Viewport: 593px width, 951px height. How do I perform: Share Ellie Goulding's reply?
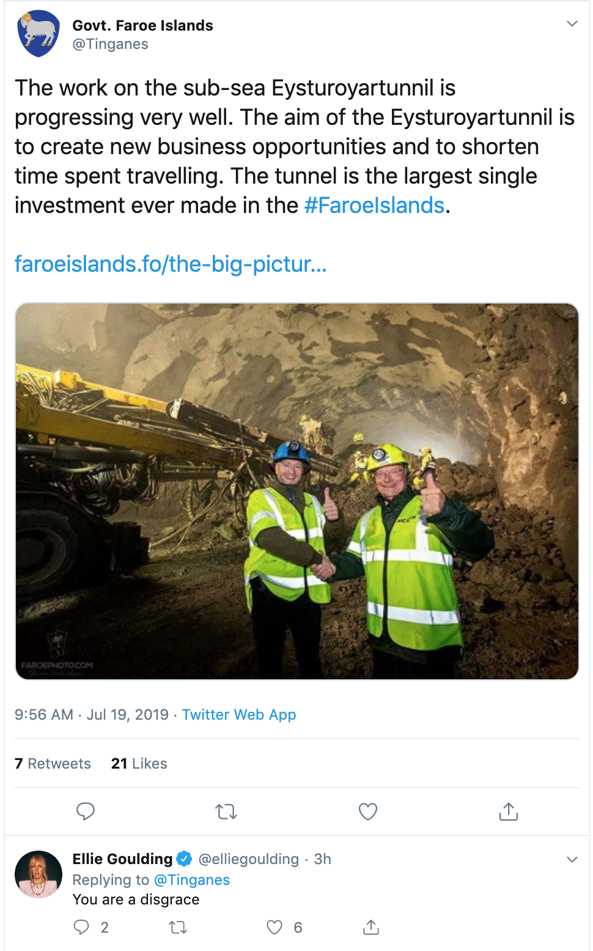[370, 927]
